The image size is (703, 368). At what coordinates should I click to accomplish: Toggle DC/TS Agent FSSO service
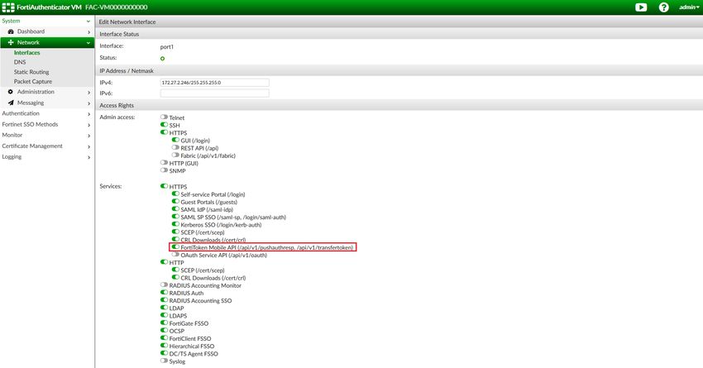[x=164, y=353]
